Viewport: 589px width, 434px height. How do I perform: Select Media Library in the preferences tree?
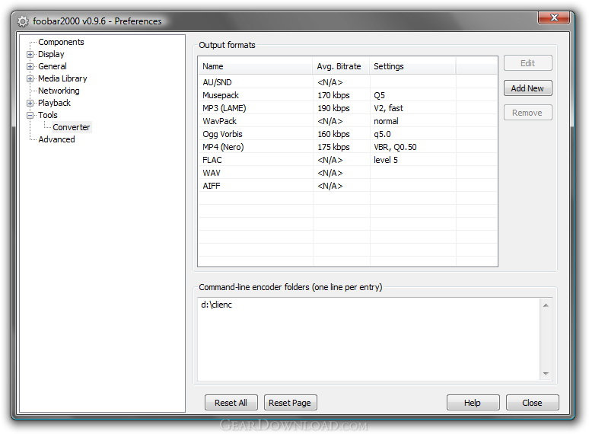click(x=62, y=78)
